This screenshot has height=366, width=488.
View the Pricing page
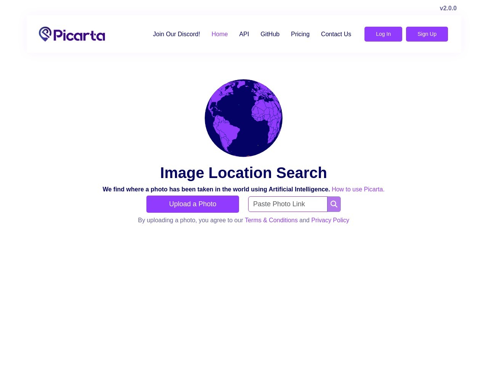pyautogui.click(x=300, y=34)
